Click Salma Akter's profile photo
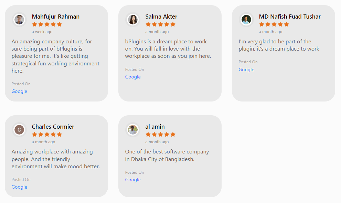Screen dimensions: 341x203 tap(133, 20)
